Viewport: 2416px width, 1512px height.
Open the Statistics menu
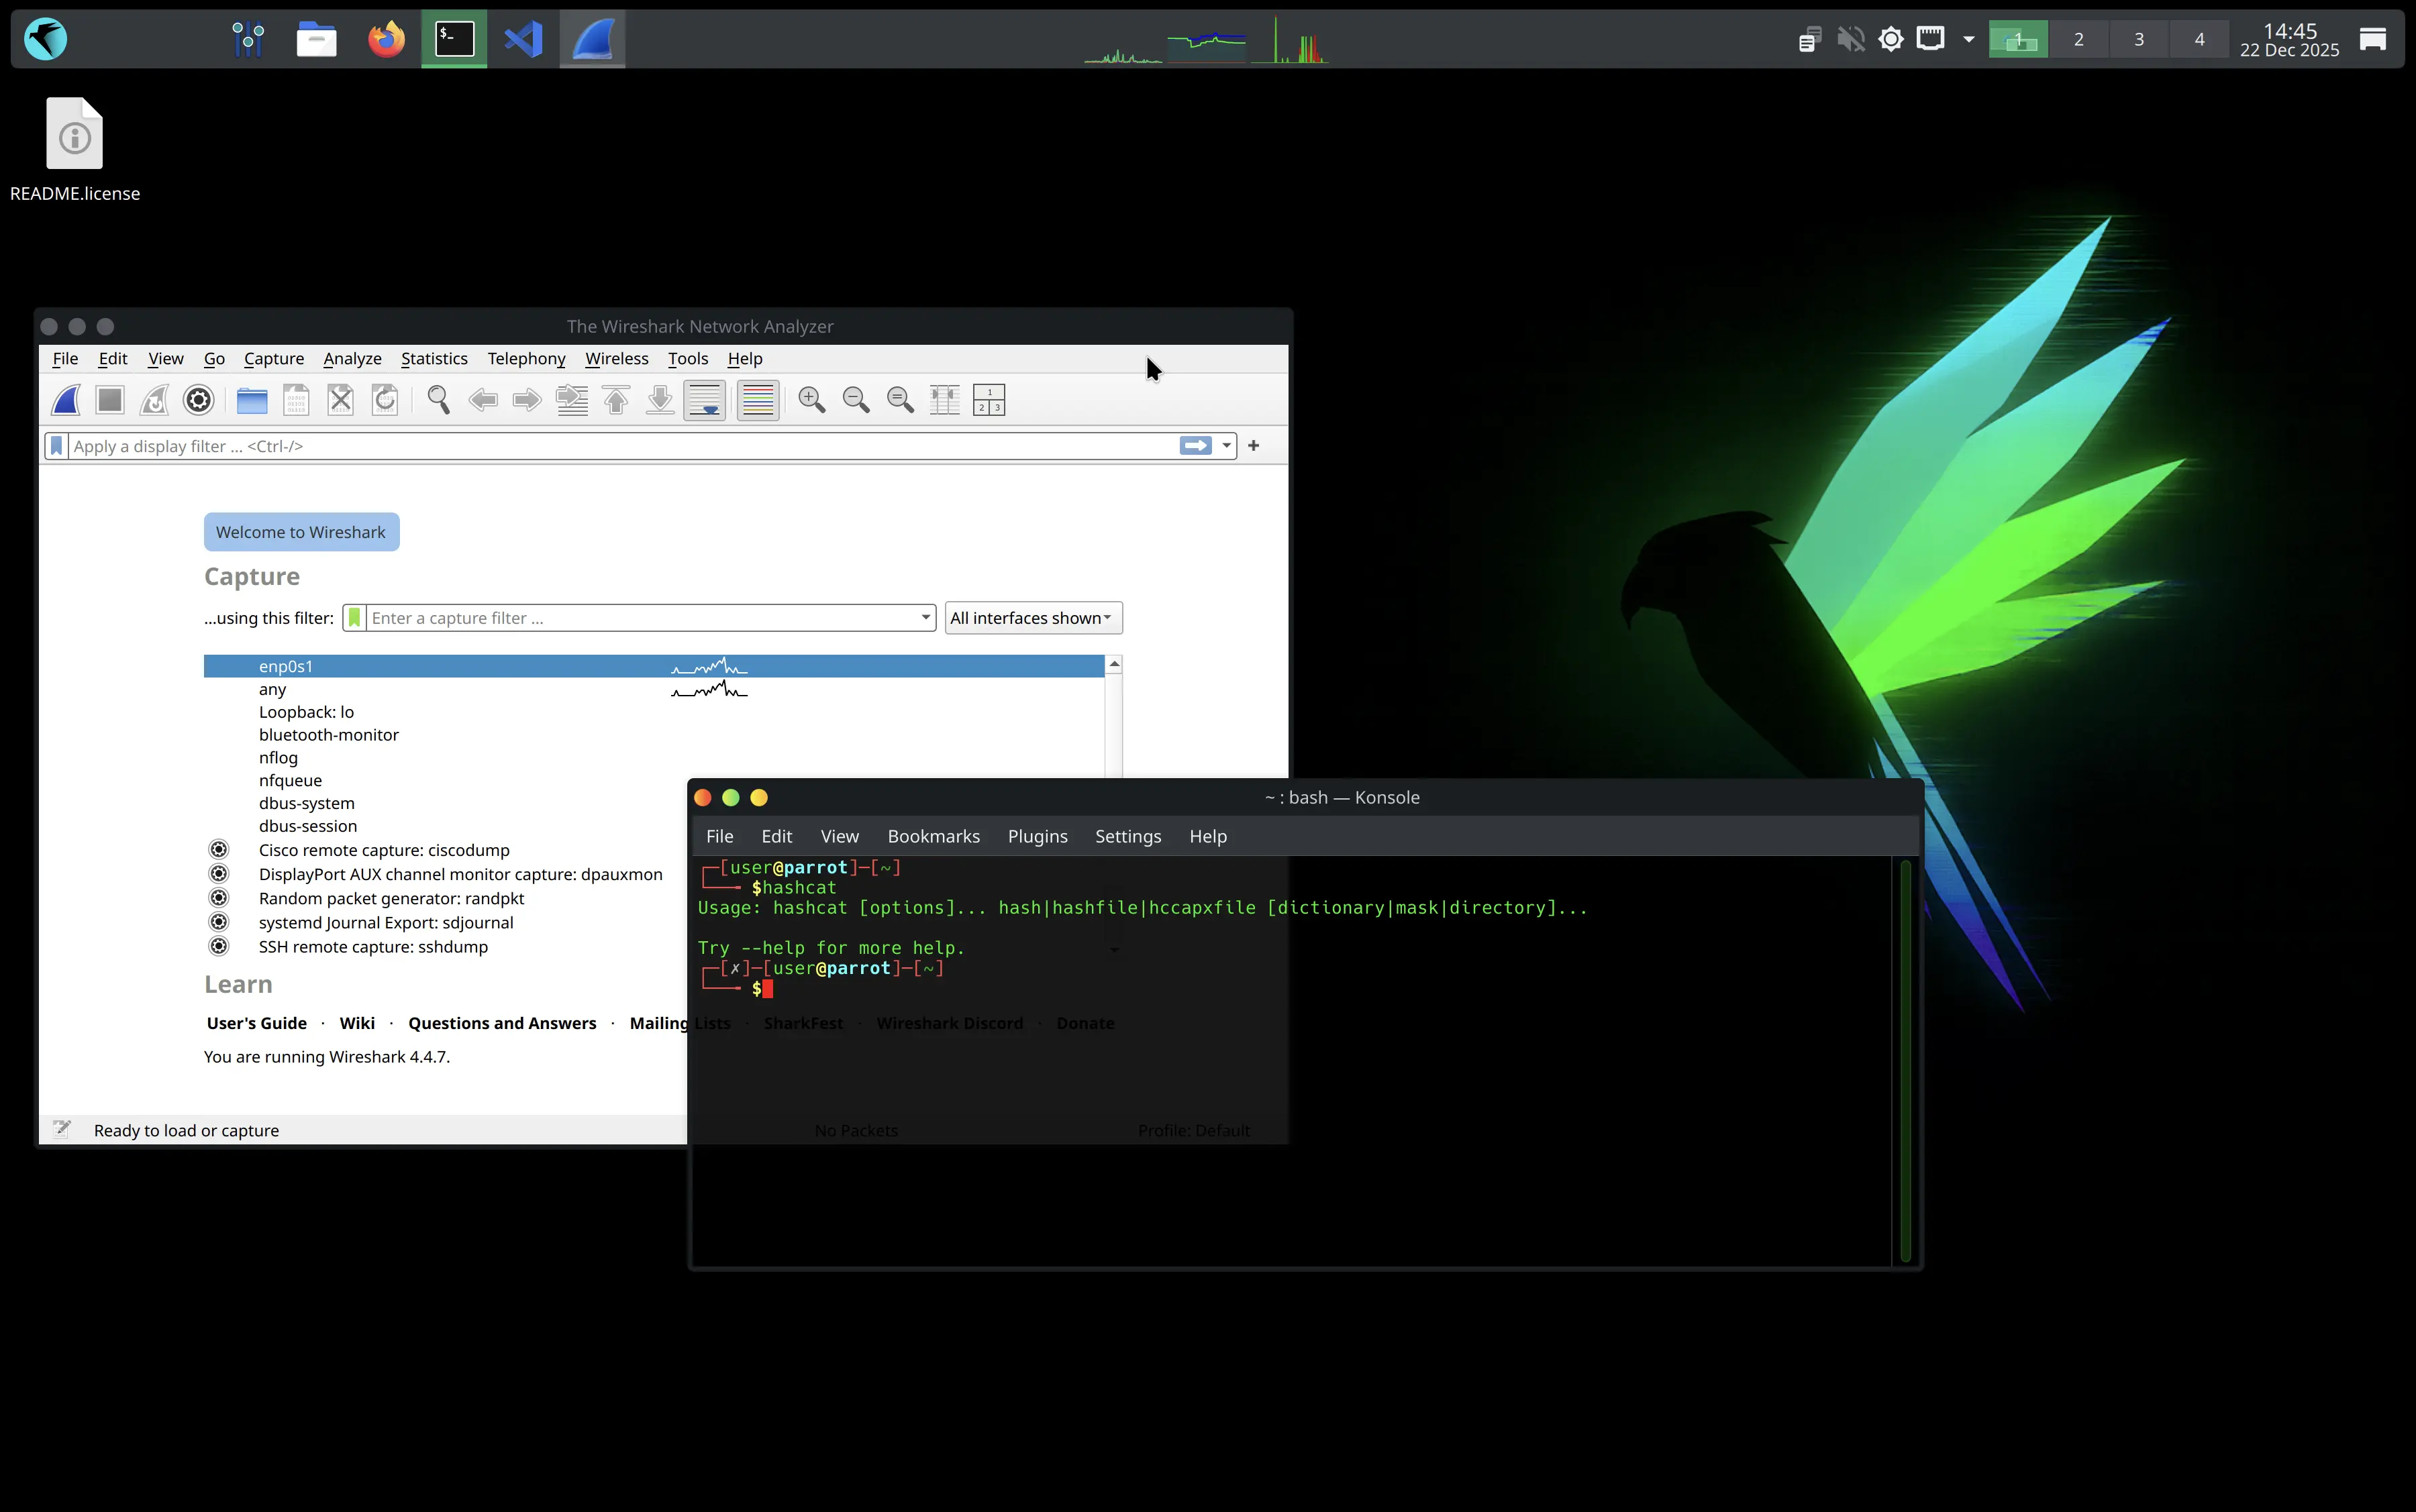(x=433, y=358)
